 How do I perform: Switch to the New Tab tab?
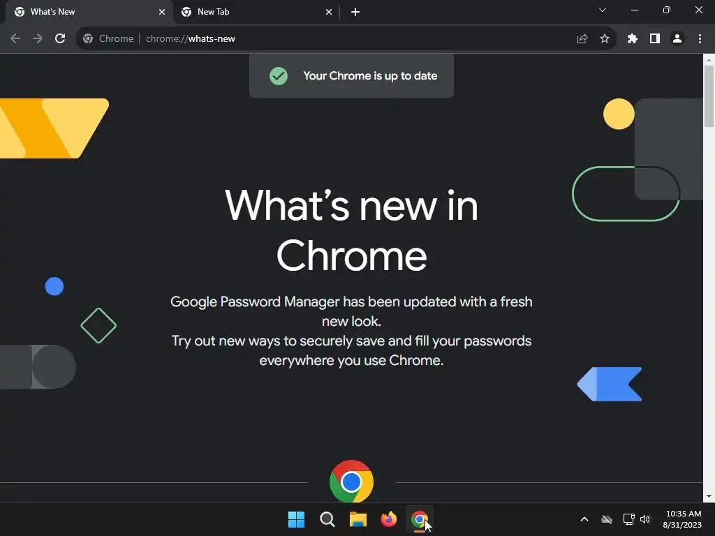click(x=256, y=13)
